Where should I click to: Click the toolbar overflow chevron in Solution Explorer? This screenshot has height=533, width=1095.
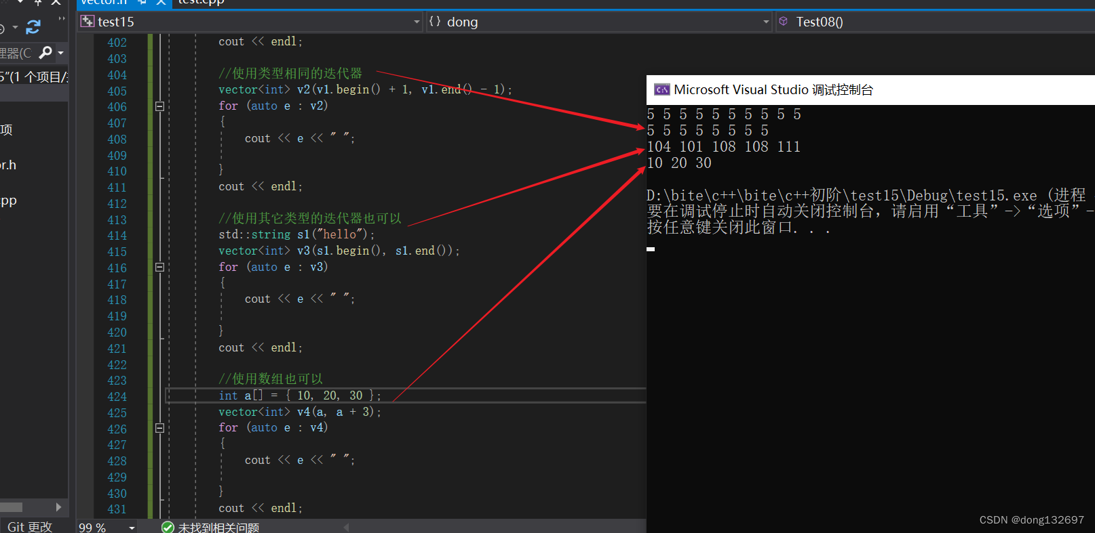tap(62, 19)
